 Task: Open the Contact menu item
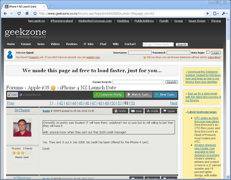pyautogui.click(x=130, y=44)
